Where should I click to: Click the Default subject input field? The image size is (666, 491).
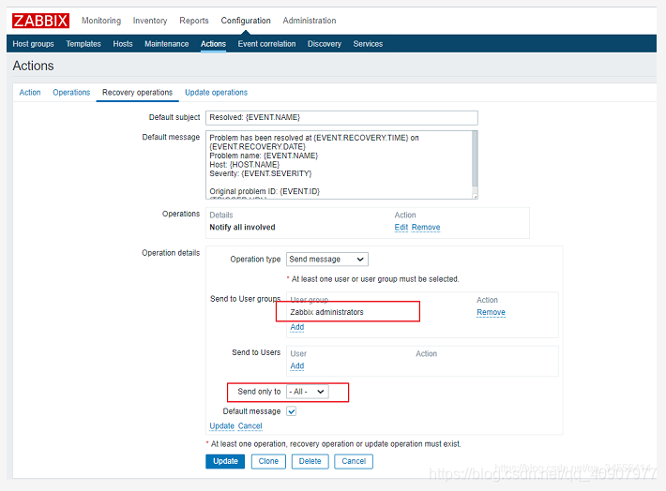click(x=341, y=117)
